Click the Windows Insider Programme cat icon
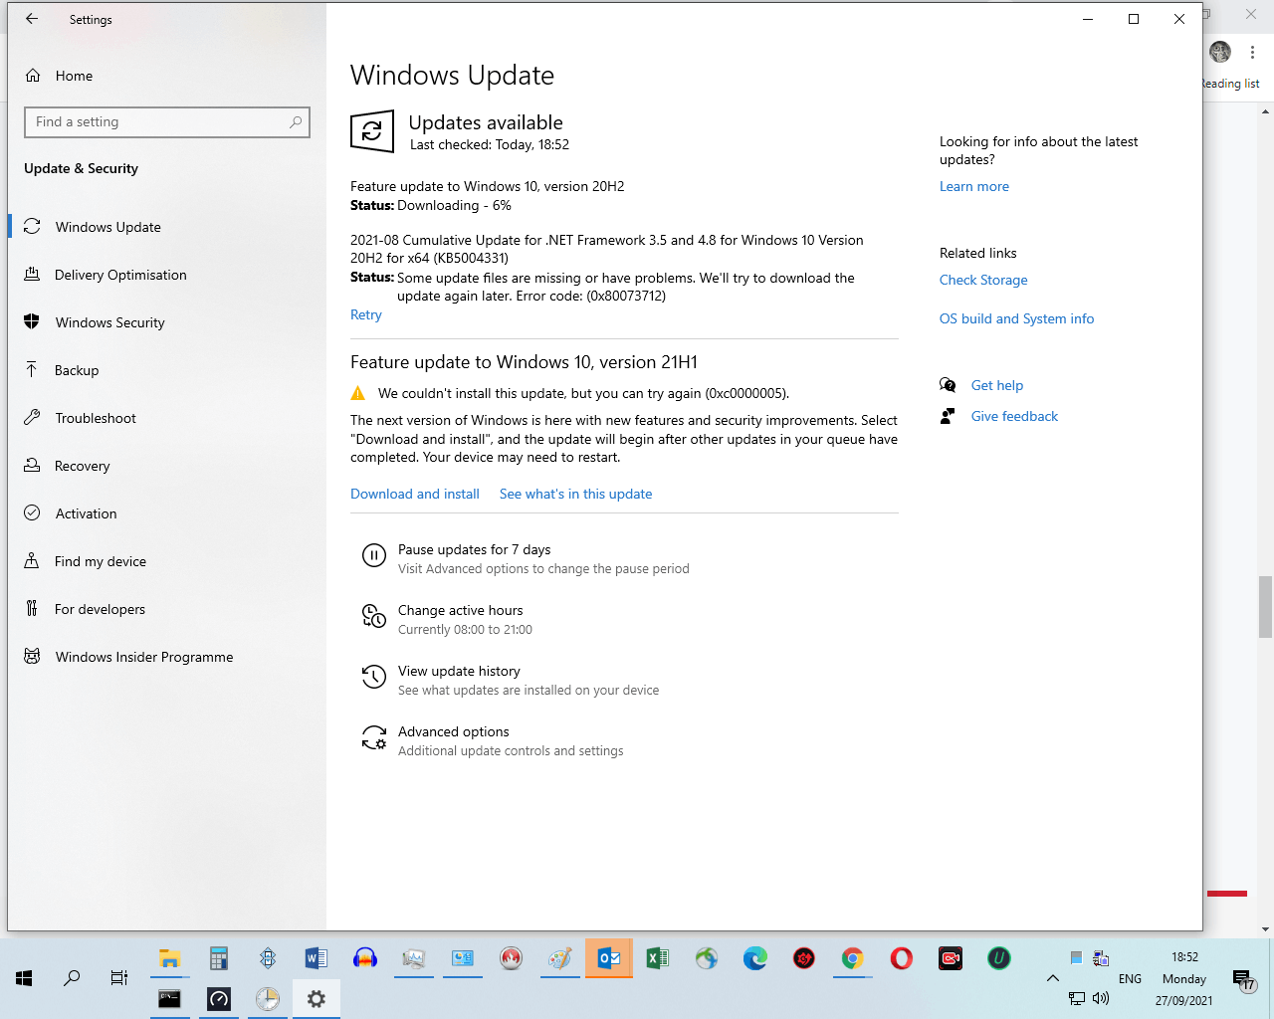 [x=32, y=657]
